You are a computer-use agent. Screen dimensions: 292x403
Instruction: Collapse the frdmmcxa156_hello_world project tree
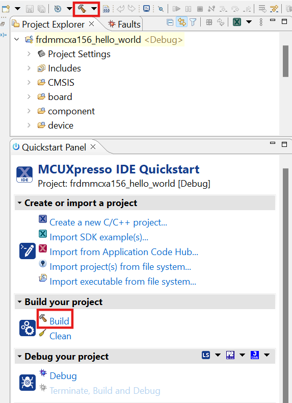17,40
